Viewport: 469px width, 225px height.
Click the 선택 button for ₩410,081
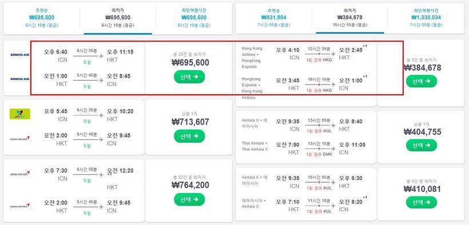(x=422, y=203)
